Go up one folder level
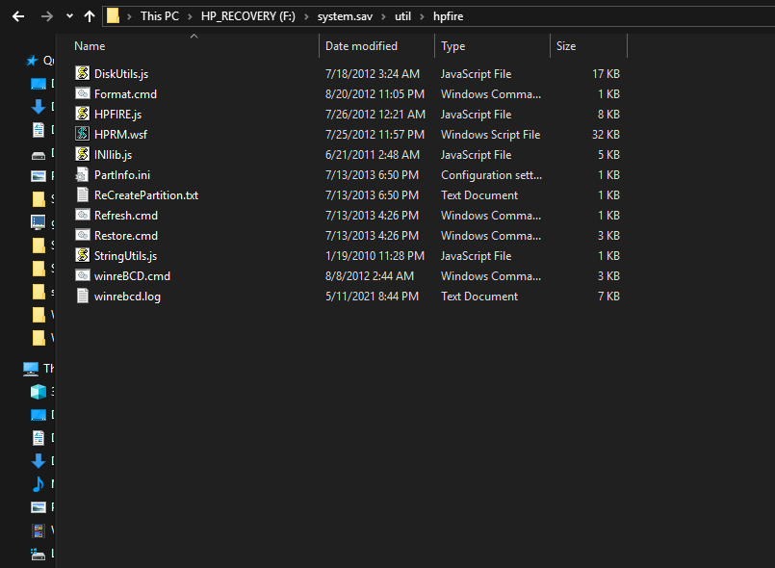Viewport: 775px width, 568px height. click(90, 16)
